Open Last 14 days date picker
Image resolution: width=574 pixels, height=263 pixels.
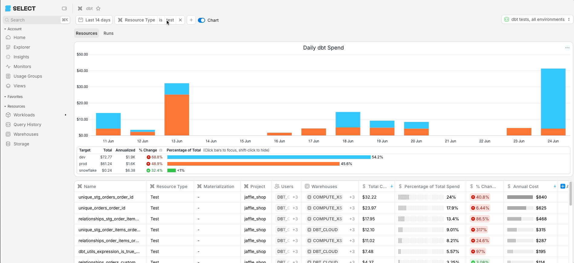coord(94,20)
